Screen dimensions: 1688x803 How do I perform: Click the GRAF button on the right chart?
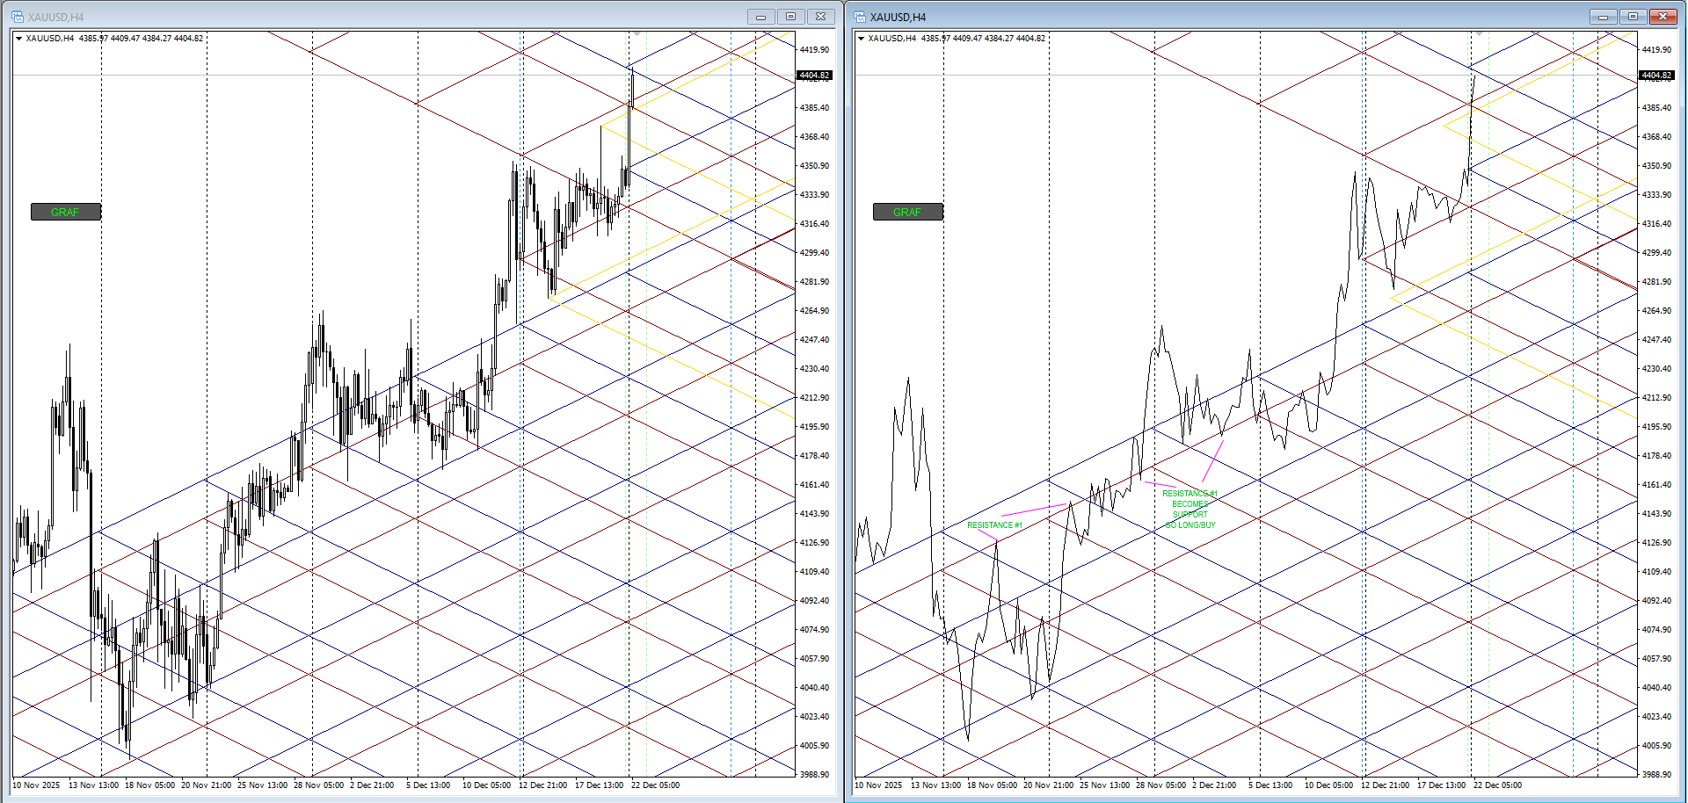click(908, 212)
